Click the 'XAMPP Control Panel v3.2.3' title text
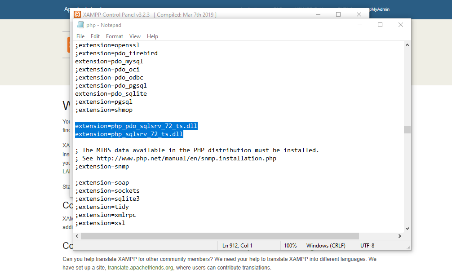Image resolution: width=452 pixels, height=274 pixels. click(x=116, y=15)
